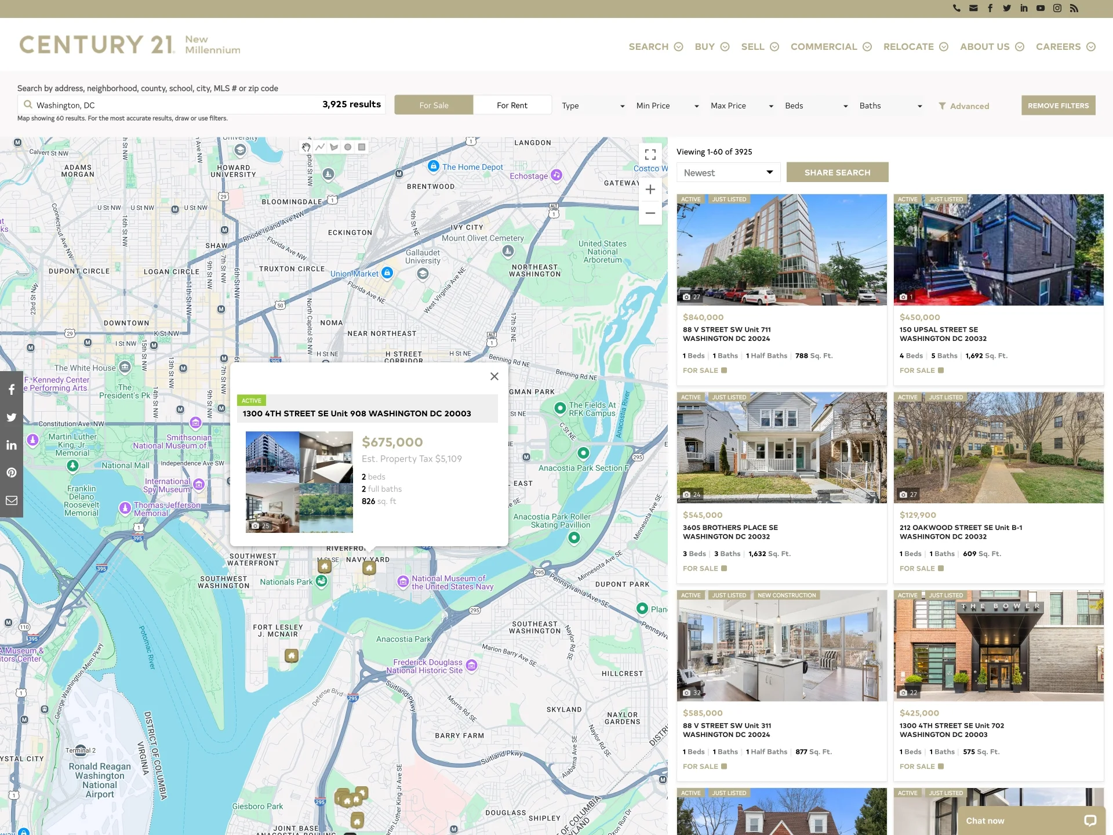Open LinkedIn from the top bar
This screenshot has height=835, width=1113.
coord(1024,8)
